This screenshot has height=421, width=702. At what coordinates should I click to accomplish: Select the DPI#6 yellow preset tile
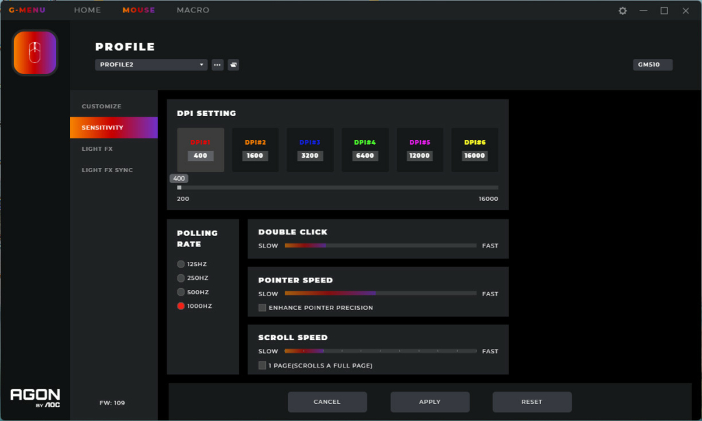coord(474,149)
